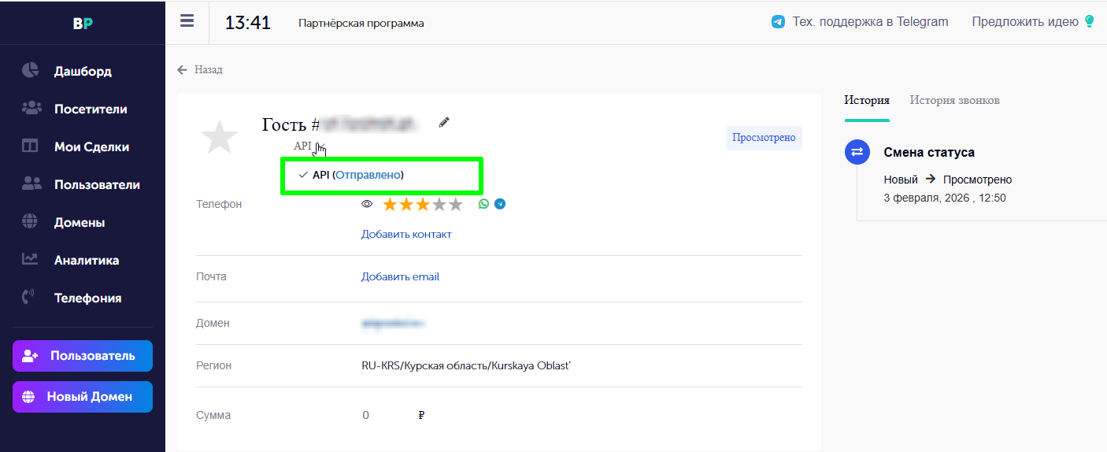The height and width of the screenshot is (452, 1107).
Task: Click the lightbulb idea icon
Action: (1090, 21)
